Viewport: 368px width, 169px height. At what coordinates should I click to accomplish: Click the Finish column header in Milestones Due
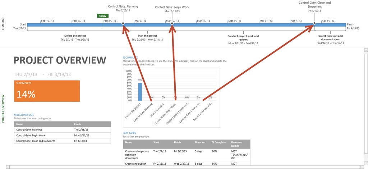pos(78,124)
